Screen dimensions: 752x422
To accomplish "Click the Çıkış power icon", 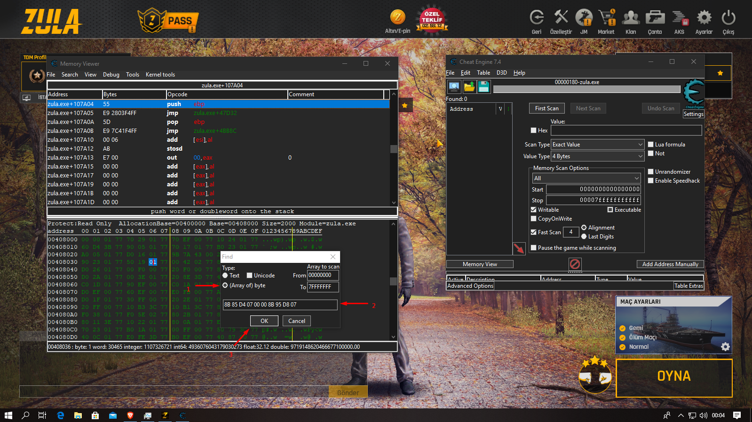I will [x=728, y=18].
